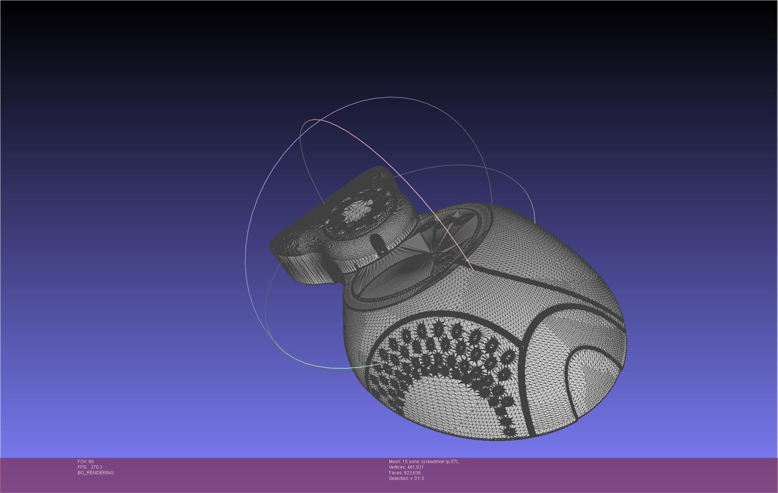Click the 'FPS: 270.3' readout
The width and height of the screenshot is (778, 493).
[x=90, y=467]
